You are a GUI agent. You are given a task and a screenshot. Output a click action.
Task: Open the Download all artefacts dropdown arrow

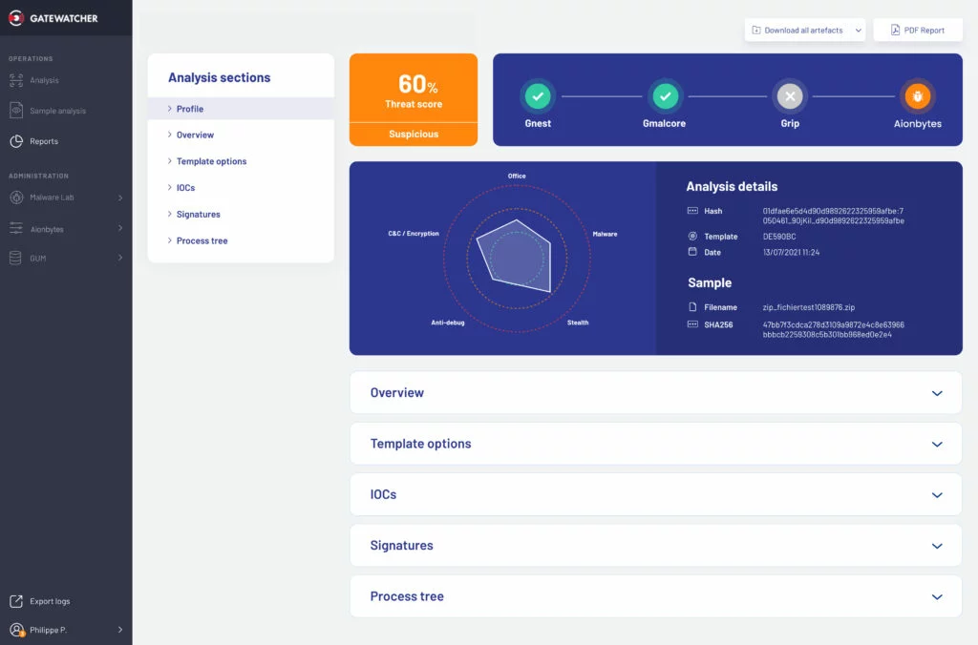pos(859,30)
